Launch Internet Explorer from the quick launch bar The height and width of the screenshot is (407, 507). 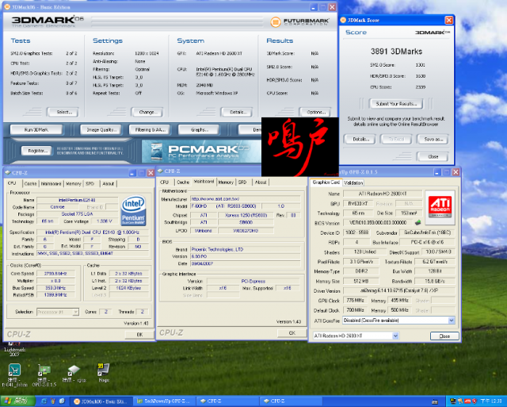[44, 401]
